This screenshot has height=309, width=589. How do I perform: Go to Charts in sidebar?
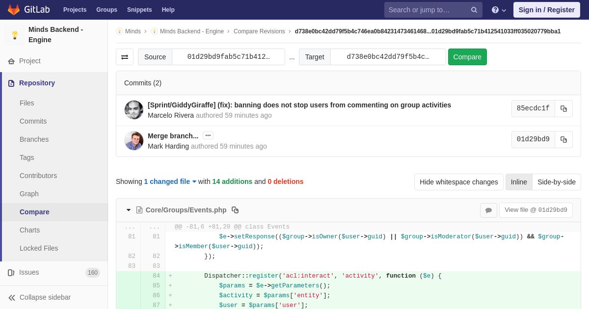click(29, 230)
